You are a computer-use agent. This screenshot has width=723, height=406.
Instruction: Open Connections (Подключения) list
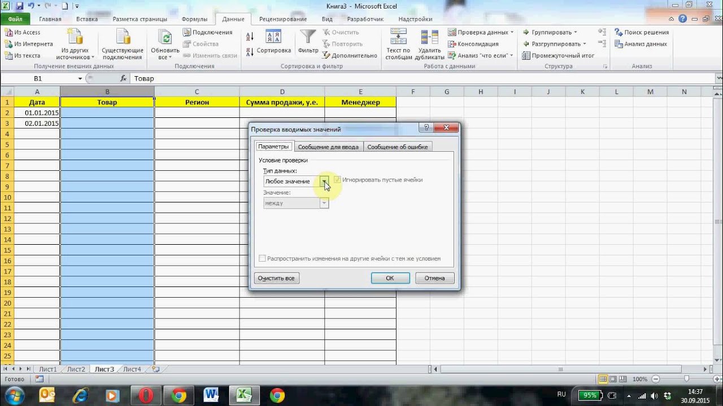(207, 32)
